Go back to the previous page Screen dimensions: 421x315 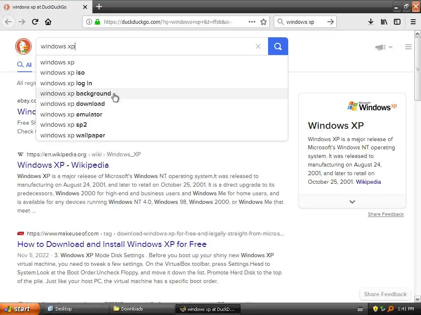pyautogui.click(x=8, y=22)
